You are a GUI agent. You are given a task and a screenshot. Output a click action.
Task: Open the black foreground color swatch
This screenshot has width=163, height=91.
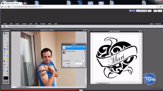point(6,78)
